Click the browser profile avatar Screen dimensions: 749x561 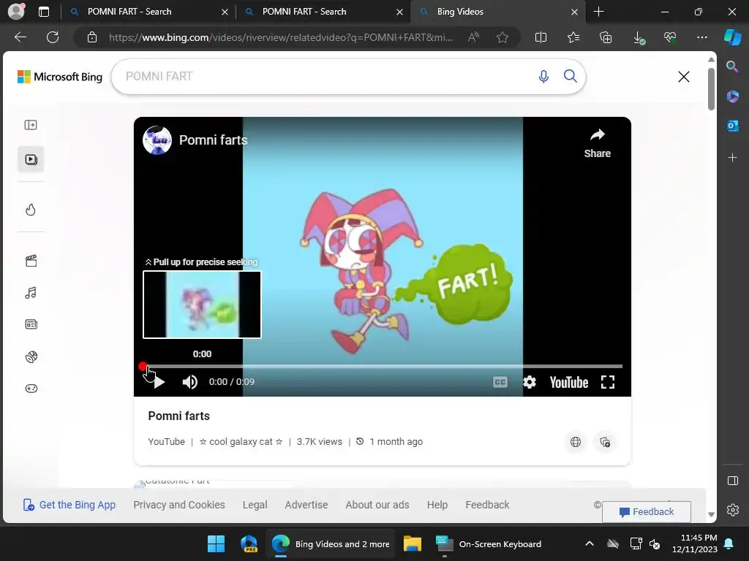click(16, 12)
